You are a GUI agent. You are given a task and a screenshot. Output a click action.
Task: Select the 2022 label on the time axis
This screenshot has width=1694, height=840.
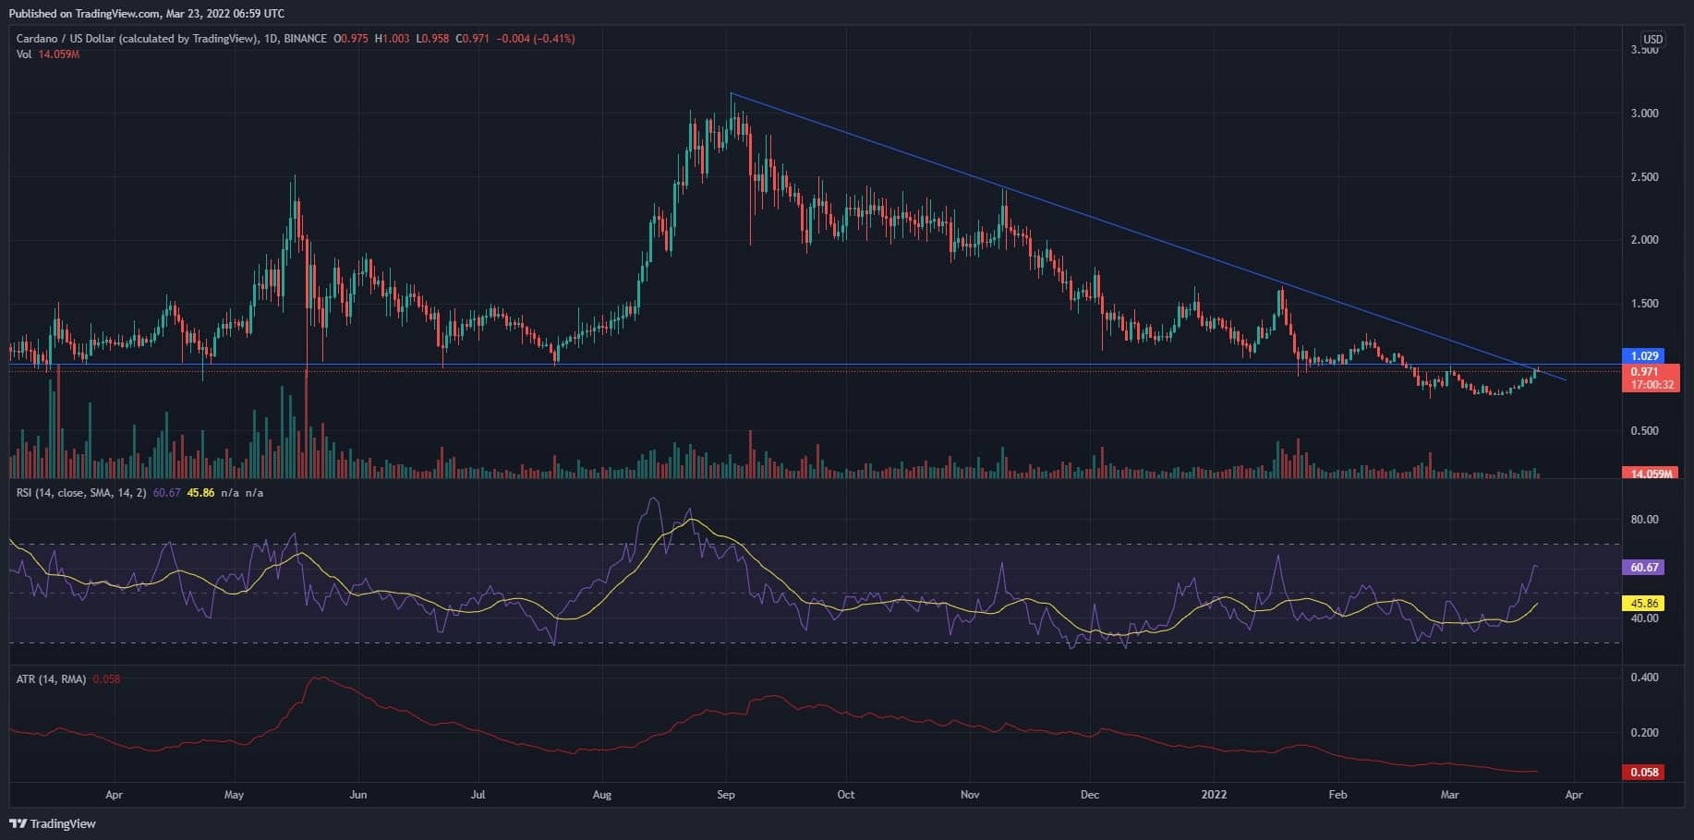[1214, 794]
